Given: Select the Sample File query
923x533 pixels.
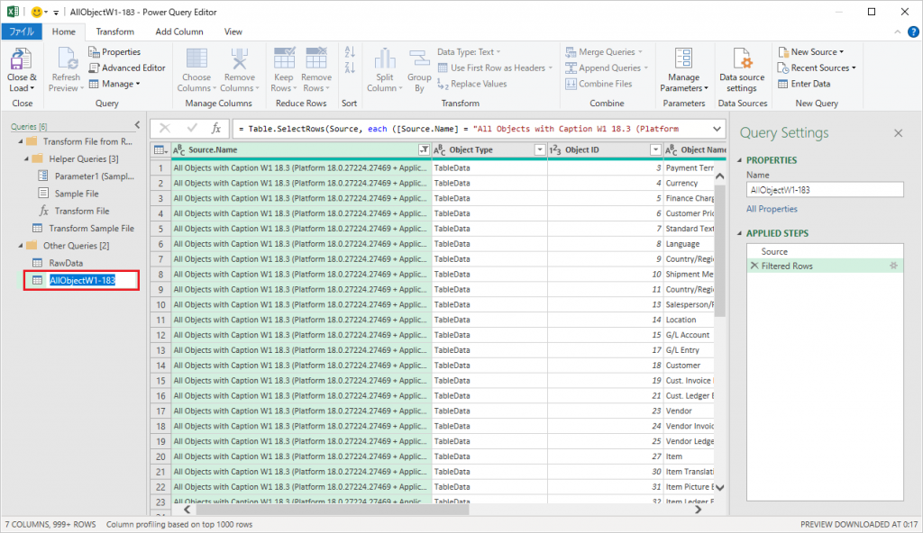Looking at the screenshot, I should [x=77, y=194].
